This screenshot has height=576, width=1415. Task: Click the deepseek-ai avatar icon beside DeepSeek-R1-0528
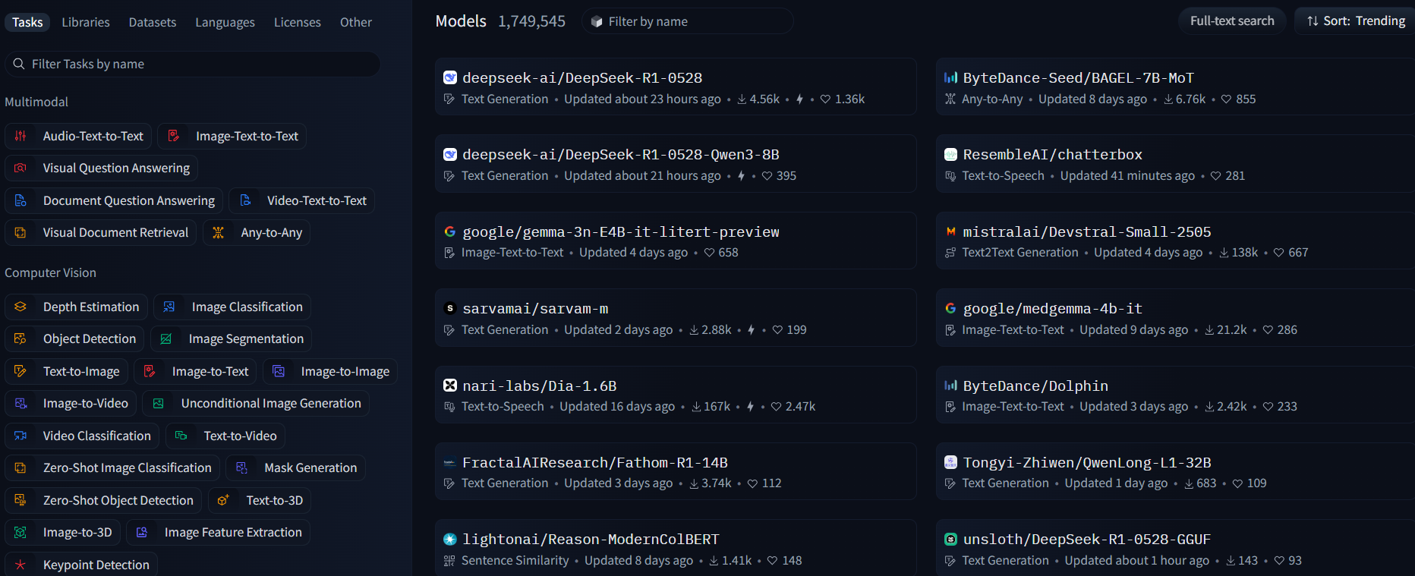450,77
